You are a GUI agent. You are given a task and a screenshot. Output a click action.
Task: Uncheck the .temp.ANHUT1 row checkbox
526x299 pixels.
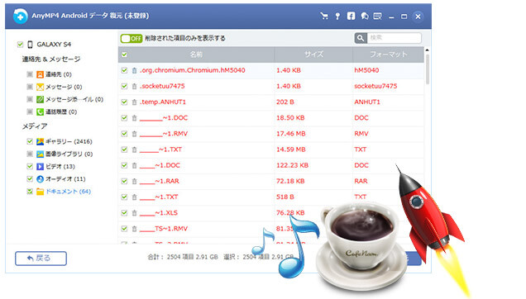click(124, 102)
